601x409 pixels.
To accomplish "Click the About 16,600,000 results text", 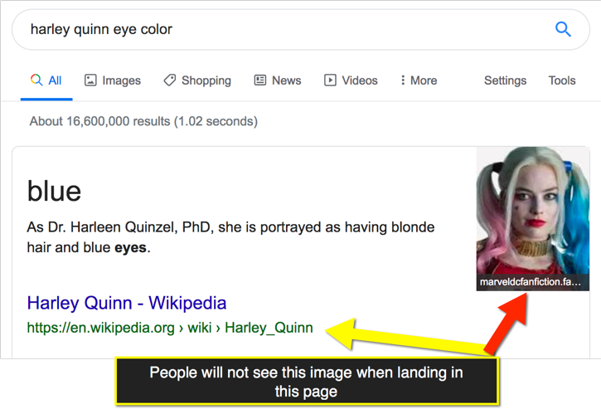I will click(x=143, y=121).
